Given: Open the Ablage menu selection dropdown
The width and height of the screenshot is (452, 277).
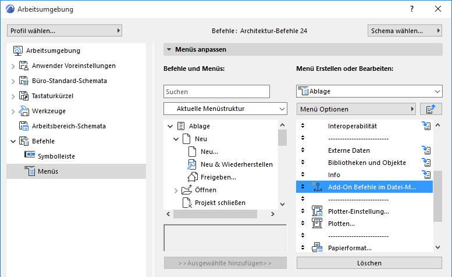Looking at the screenshot, I should [369, 91].
